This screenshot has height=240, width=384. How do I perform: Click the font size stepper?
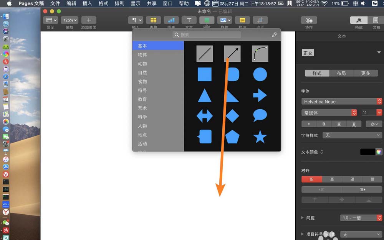click(379, 113)
